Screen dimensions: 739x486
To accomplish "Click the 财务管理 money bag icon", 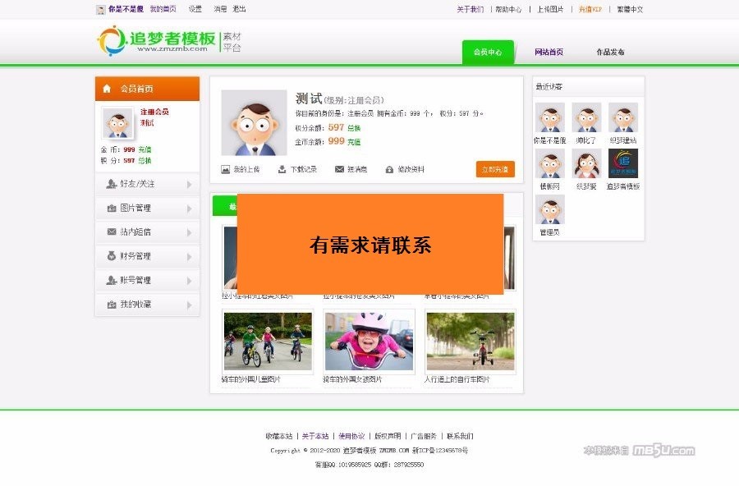I will pyautogui.click(x=112, y=256).
